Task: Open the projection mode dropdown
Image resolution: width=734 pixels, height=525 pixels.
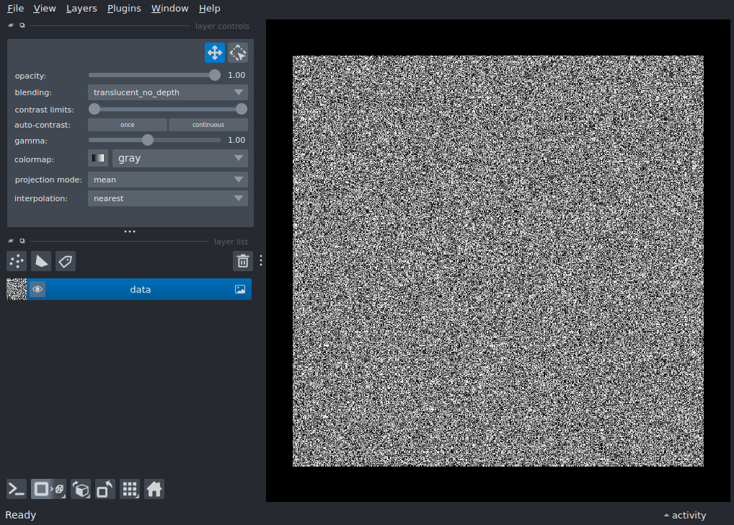Action: [x=167, y=179]
